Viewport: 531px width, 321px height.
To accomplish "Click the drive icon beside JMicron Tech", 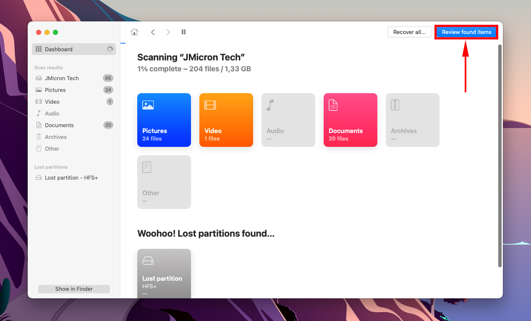I will [39, 78].
